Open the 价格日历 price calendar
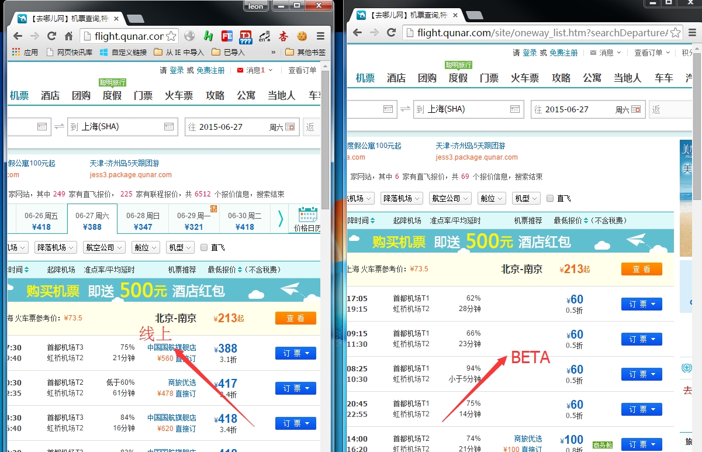Image resolution: width=702 pixels, height=452 pixels. pos(307,219)
